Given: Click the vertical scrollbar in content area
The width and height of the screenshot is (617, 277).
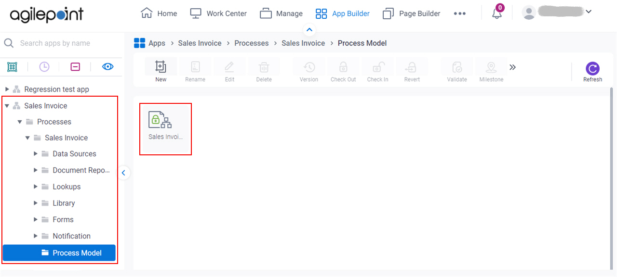Looking at the screenshot, I should [612, 178].
